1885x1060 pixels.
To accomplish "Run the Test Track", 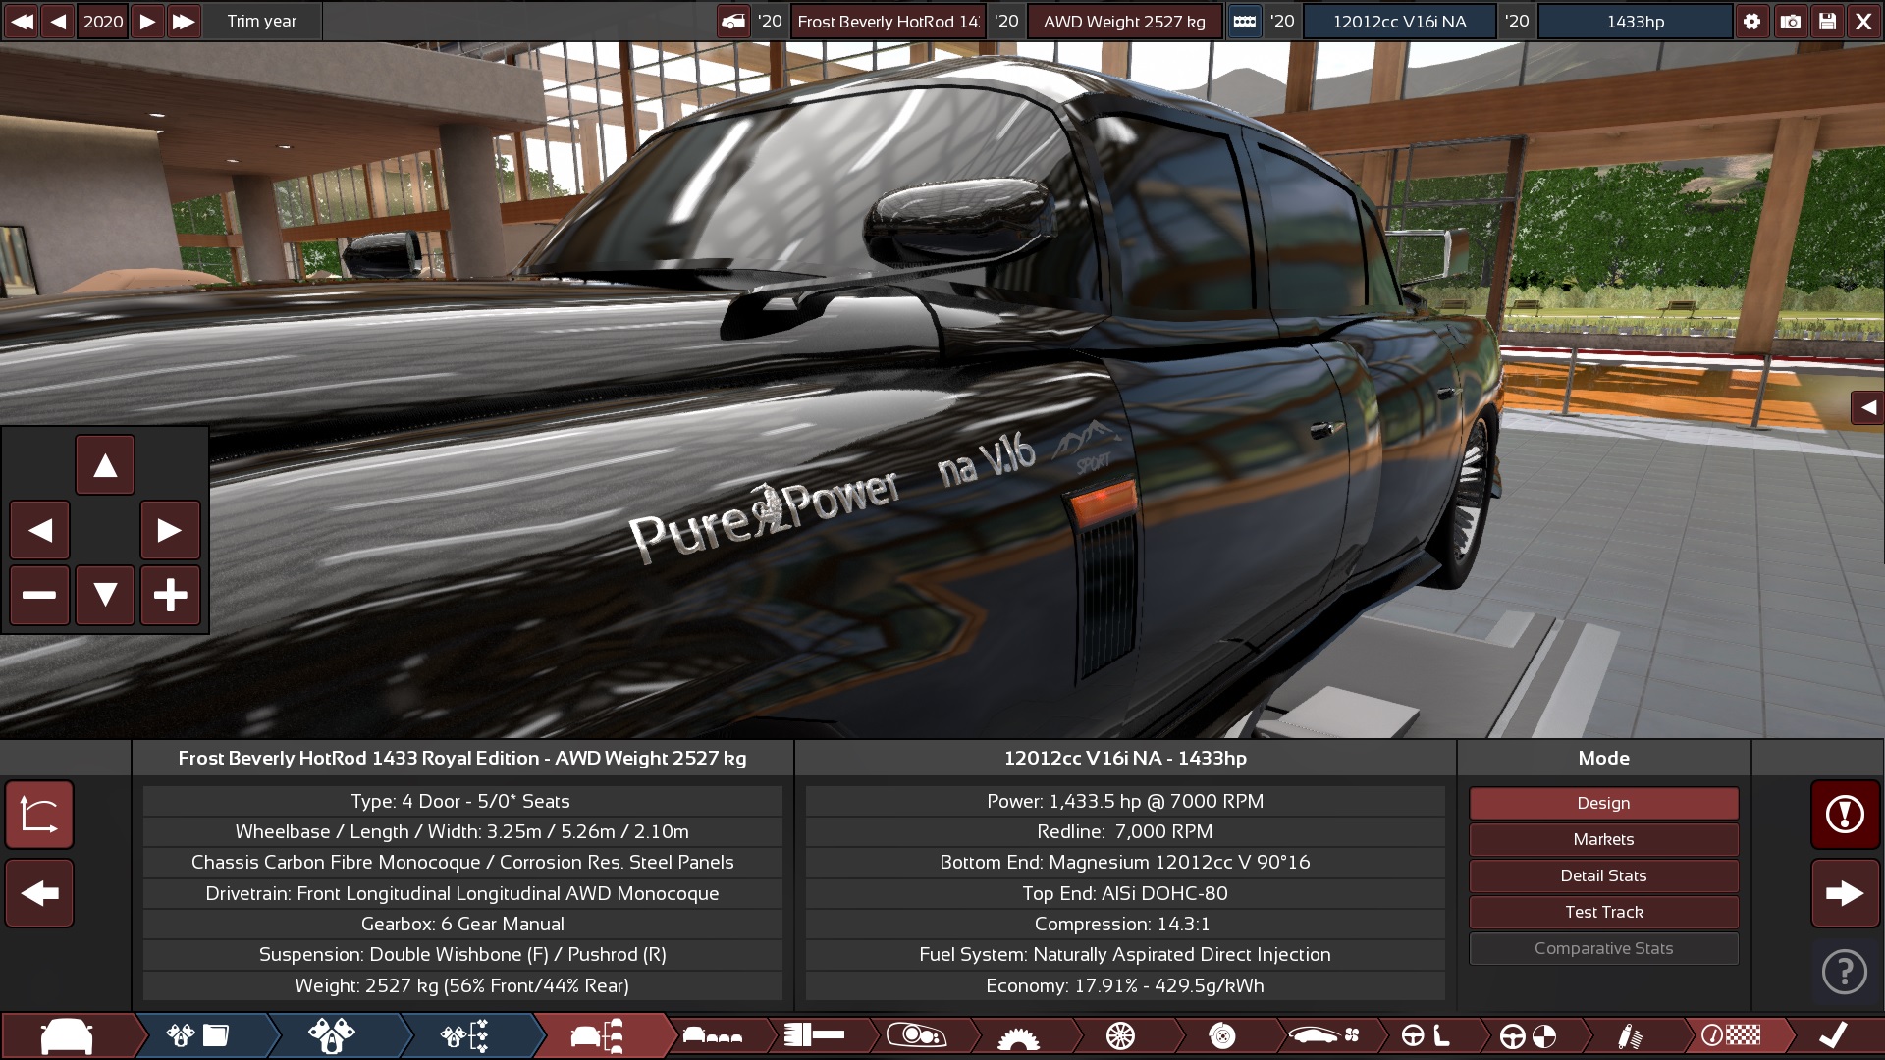I will (1603, 912).
